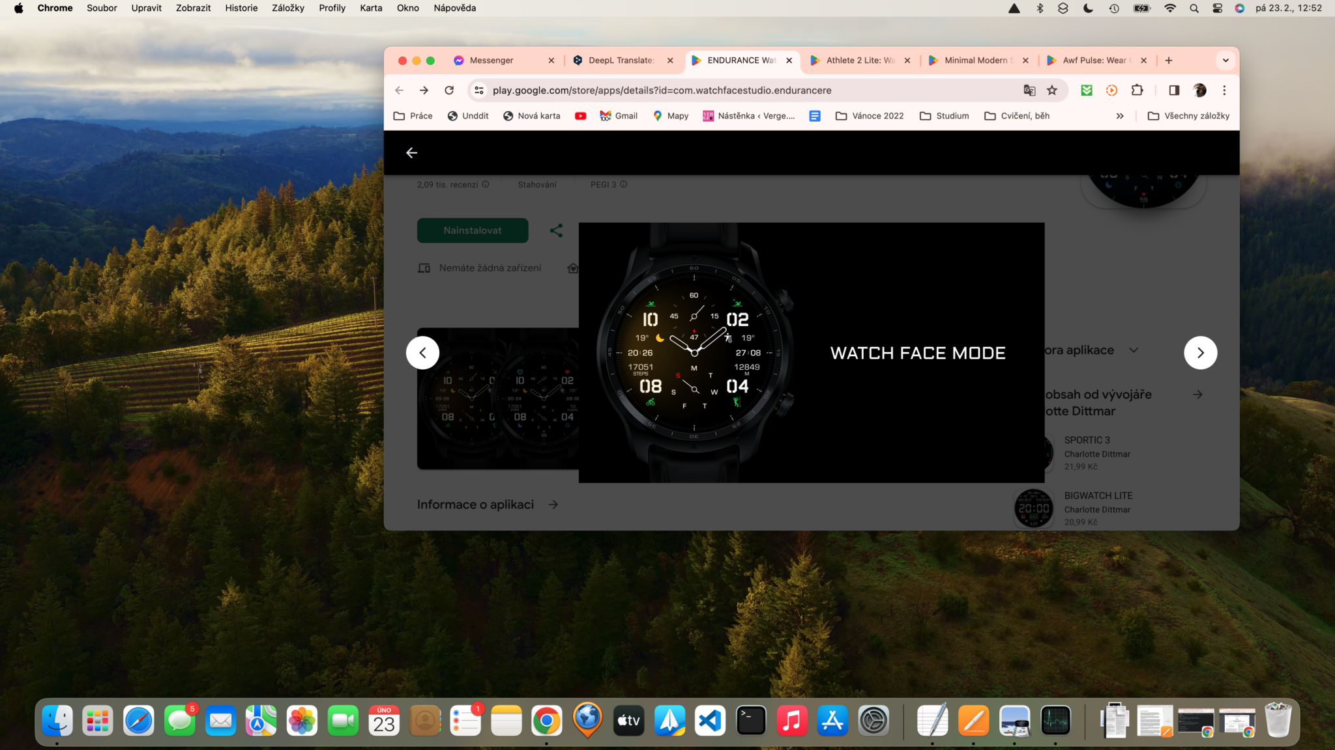Open Spotlight search in menu bar
This screenshot has width=1335, height=750.
coord(1194,8)
